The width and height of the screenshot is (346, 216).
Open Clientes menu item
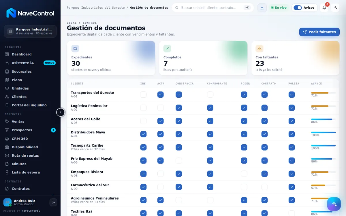[30, 97]
